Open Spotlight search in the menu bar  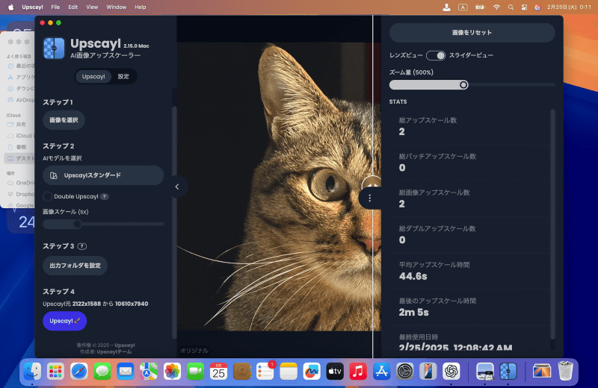511,7
